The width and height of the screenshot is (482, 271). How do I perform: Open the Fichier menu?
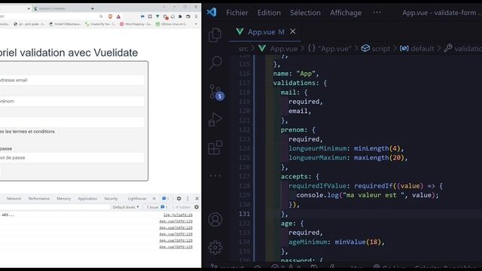236,13
